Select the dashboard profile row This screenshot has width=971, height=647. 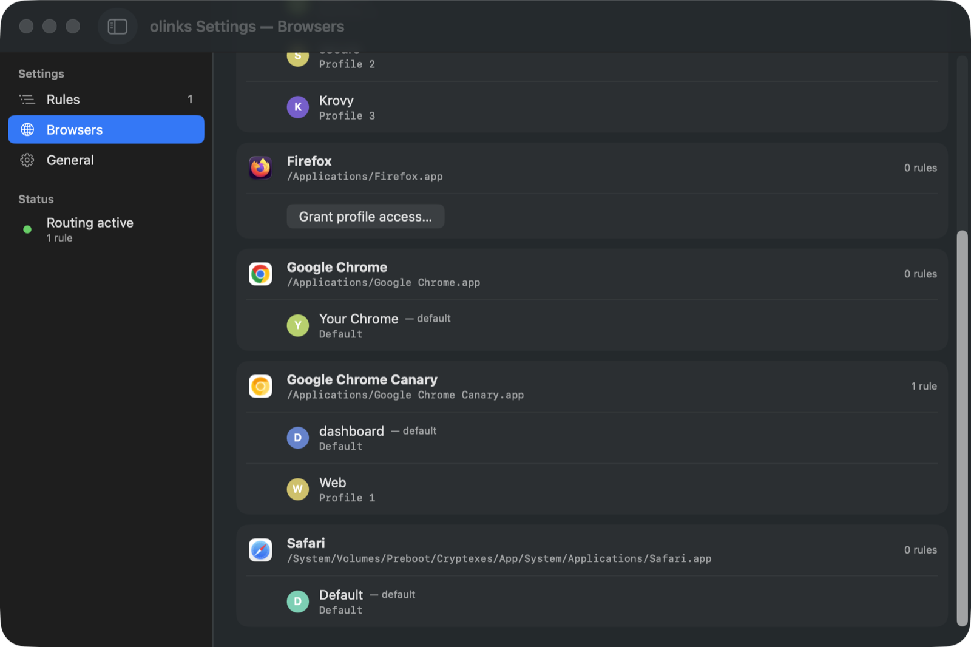pyautogui.click(x=592, y=438)
